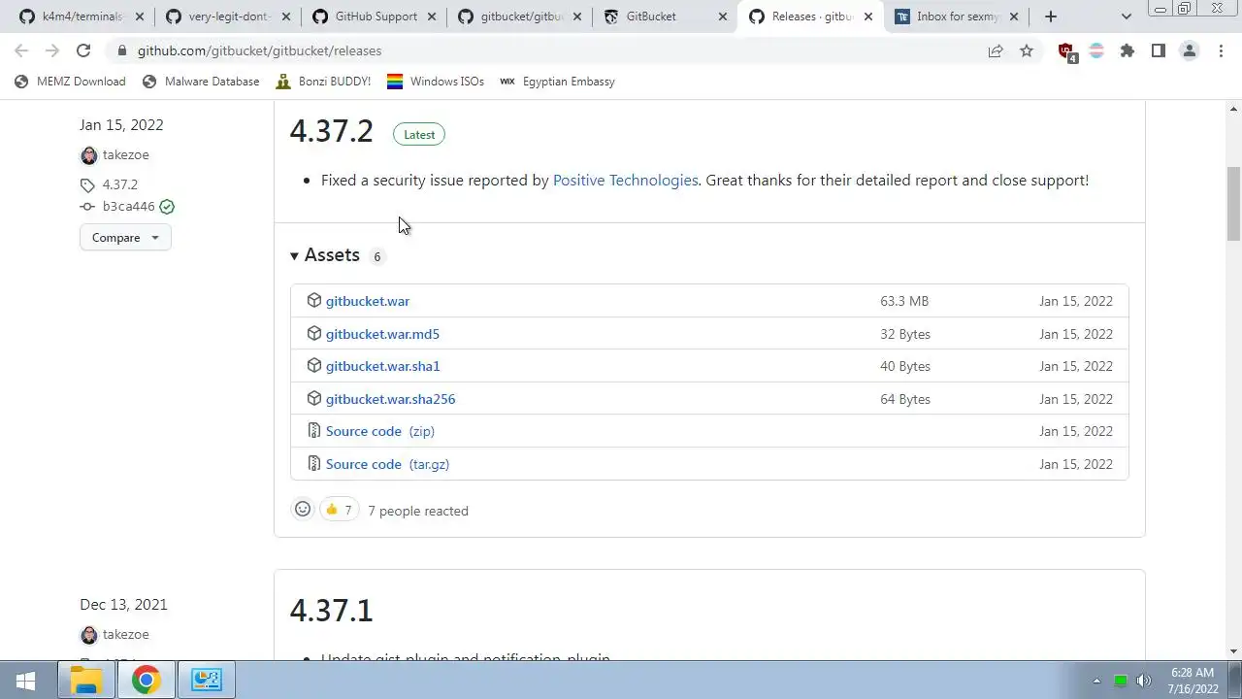Screen dimensions: 1242x699
Task: Open the 4.37.2 tag link
Action: [x=120, y=184]
